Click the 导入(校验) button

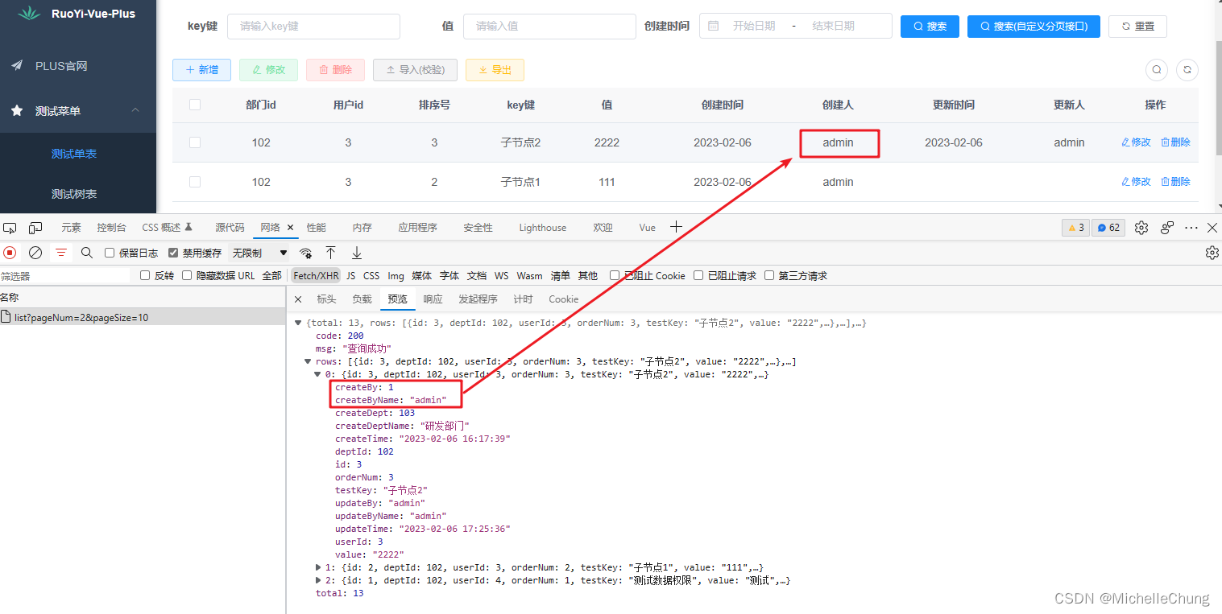415,70
